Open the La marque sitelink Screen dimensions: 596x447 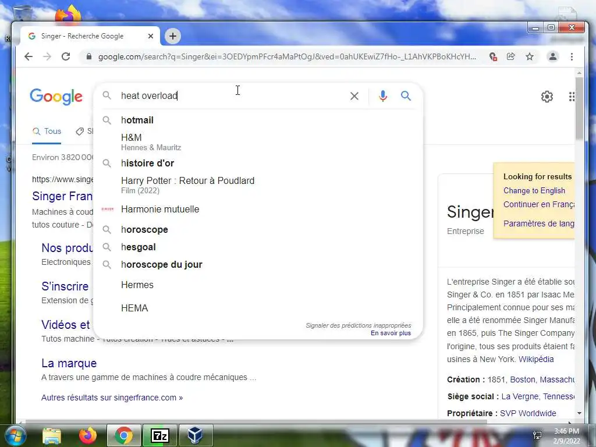click(69, 363)
